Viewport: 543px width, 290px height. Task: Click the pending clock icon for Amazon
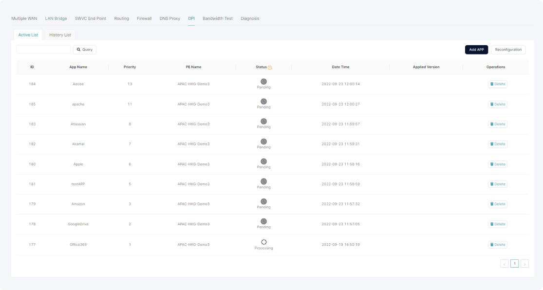263,201
